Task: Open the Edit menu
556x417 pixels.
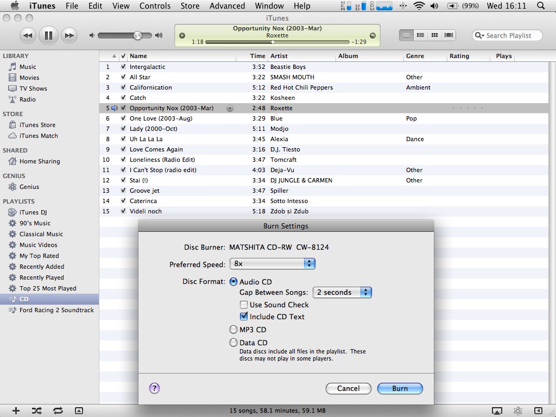Action: 95,6
